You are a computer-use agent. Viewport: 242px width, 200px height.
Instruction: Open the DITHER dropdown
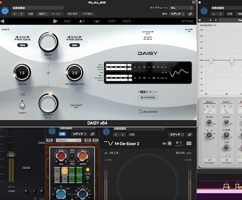[x=148, y=33]
